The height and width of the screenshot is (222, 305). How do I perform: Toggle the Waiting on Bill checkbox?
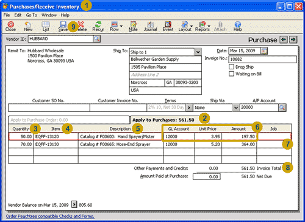click(231, 74)
